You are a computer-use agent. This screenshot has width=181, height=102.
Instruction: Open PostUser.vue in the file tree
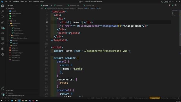[x=18, y=31]
